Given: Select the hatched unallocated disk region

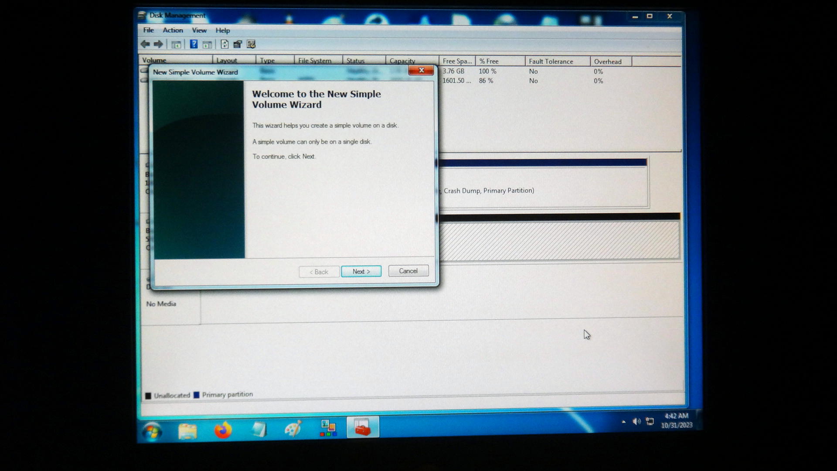Looking at the screenshot, I should pyautogui.click(x=559, y=240).
